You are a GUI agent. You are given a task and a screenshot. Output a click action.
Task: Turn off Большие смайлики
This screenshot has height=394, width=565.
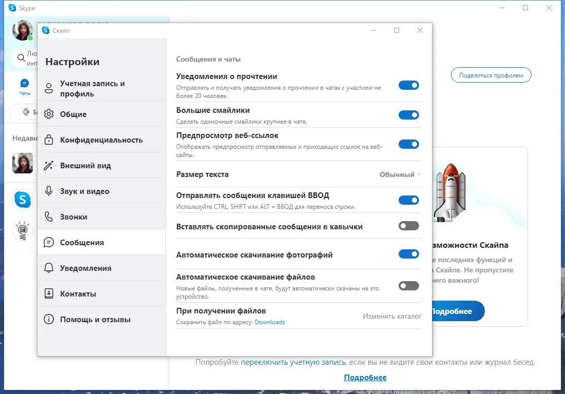pyautogui.click(x=408, y=115)
